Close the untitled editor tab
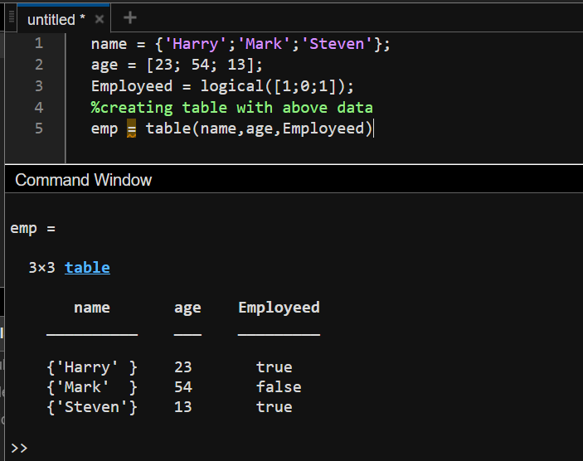The width and height of the screenshot is (583, 461). pos(100,19)
